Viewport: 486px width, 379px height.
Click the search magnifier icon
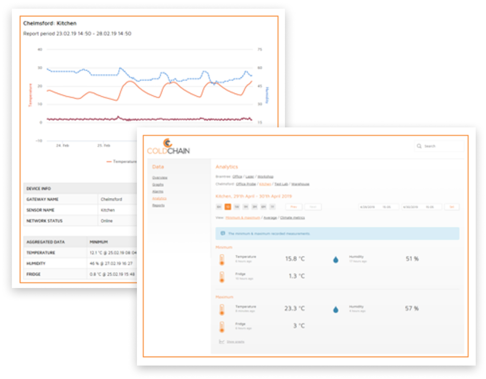pyautogui.click(x=419, y=146)
